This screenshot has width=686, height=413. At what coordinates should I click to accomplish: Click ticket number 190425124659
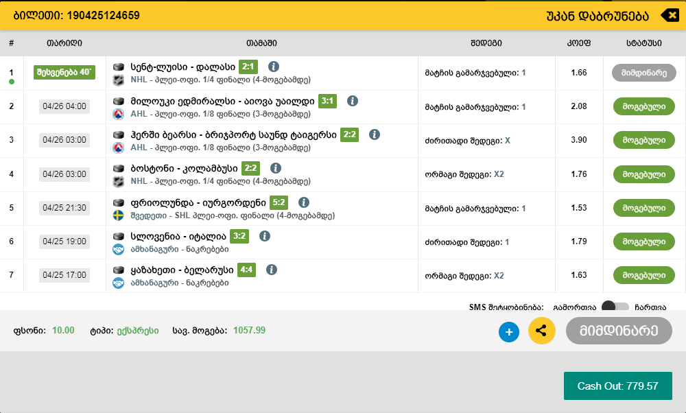pos(104,15)
